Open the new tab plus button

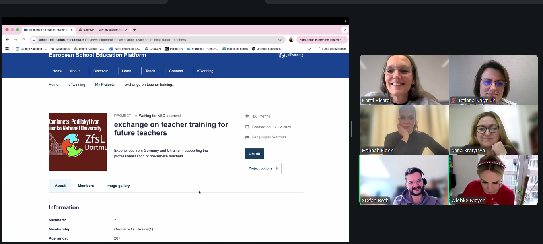(134, 30)
